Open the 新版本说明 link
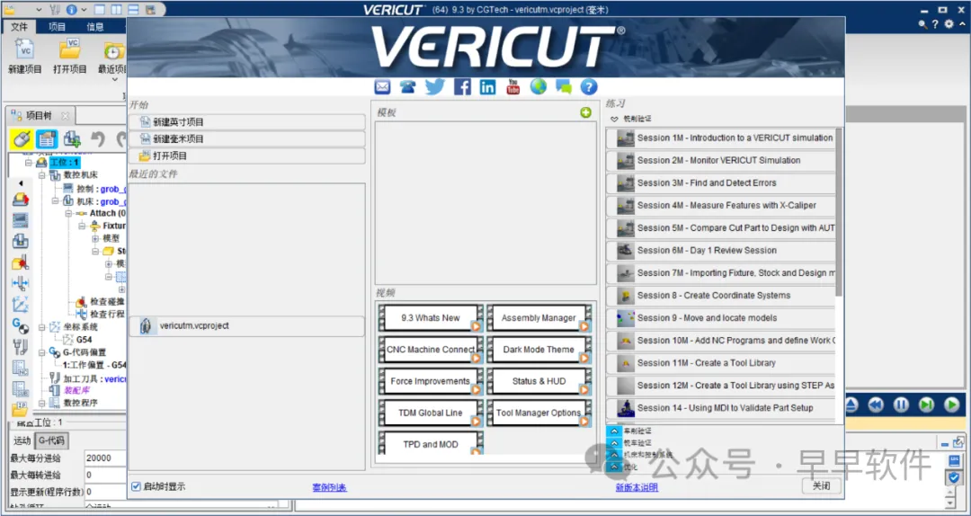Viewport: 971px width, 516px height. pos(637,487)
